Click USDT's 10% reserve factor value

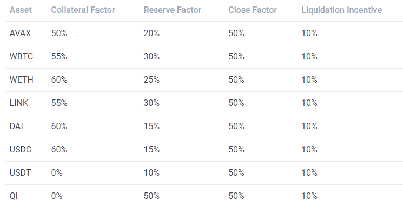pos(151,172)
